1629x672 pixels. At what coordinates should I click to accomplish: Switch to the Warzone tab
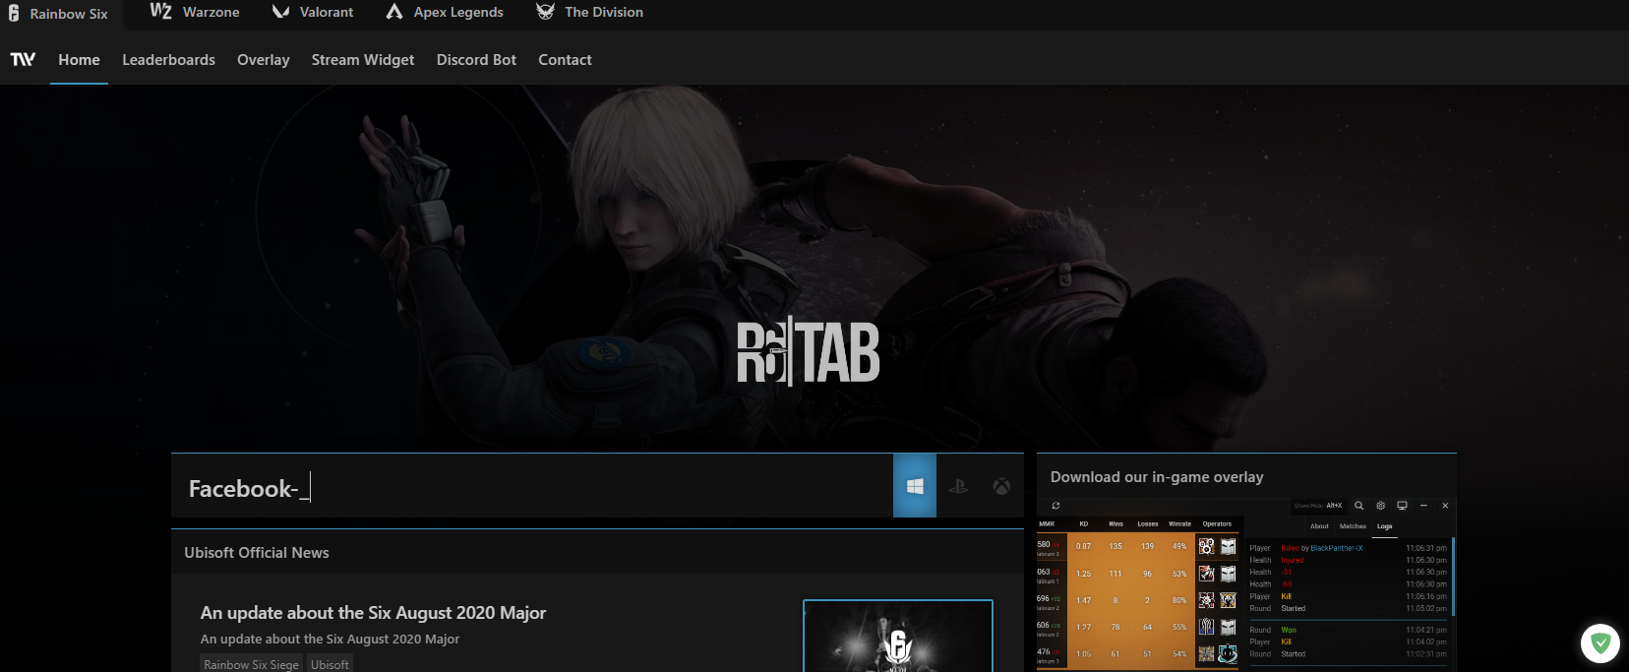[x=195, y=12]
